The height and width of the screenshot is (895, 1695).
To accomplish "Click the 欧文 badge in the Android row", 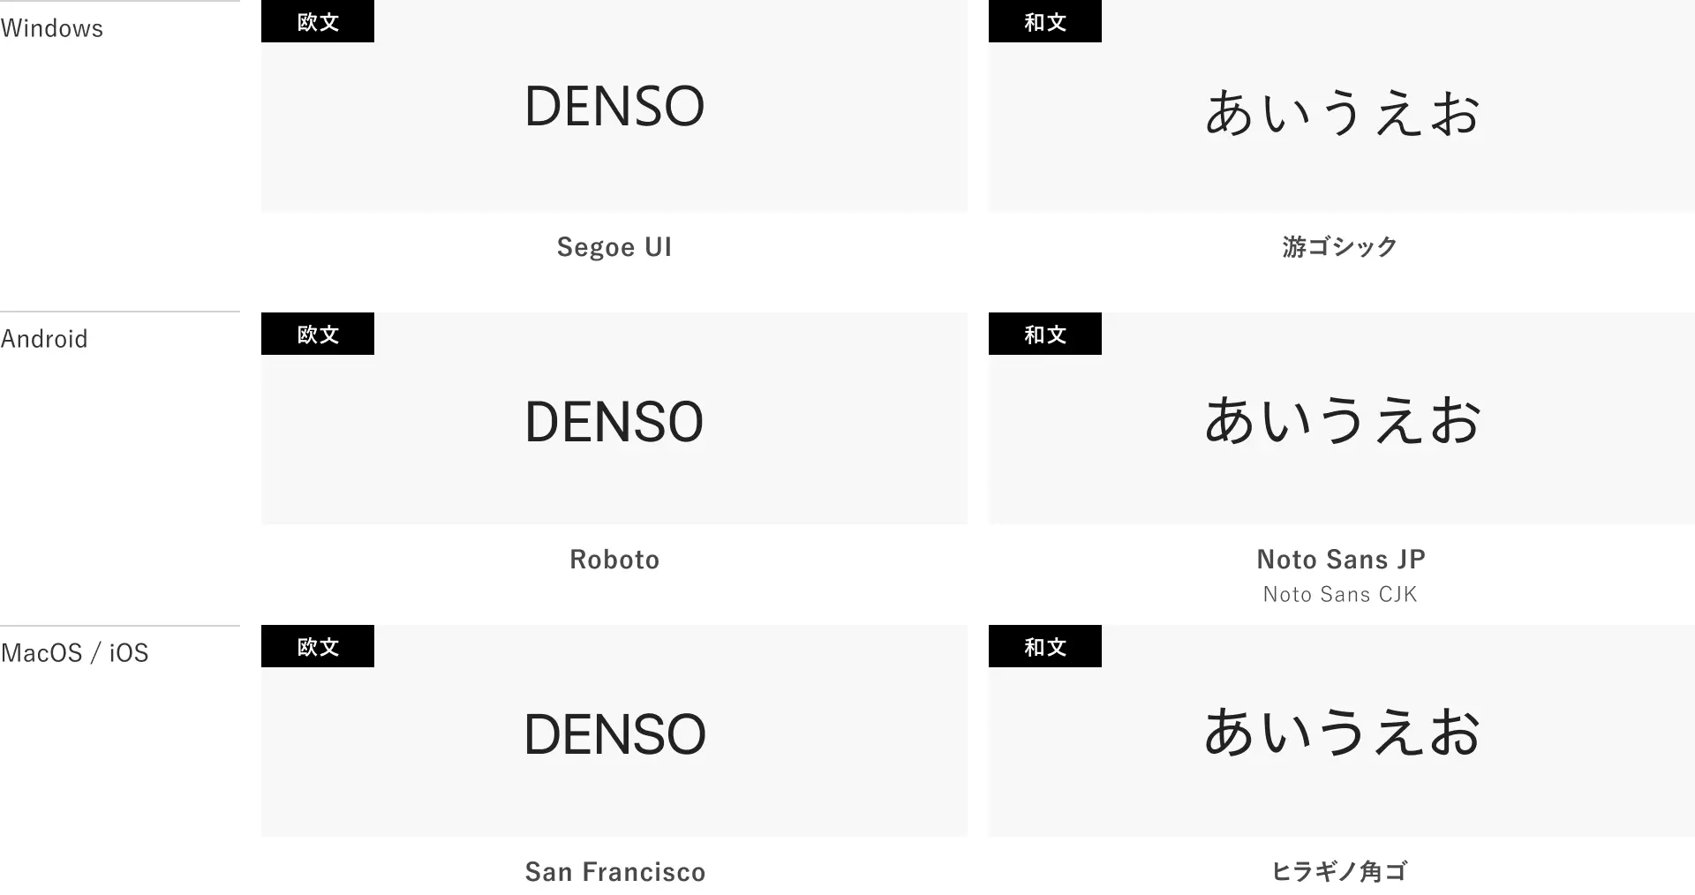I will [318, 334].
